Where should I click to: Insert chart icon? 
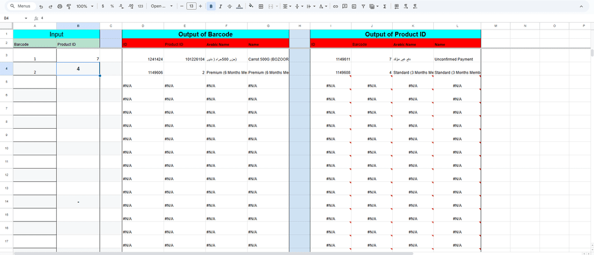tap(354, 6)
